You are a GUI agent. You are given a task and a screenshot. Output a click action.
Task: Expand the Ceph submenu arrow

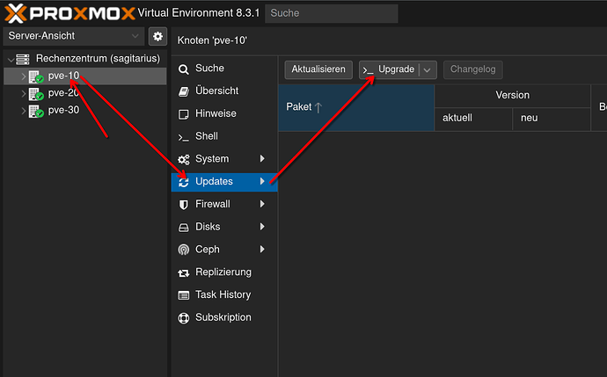(262, 249)
